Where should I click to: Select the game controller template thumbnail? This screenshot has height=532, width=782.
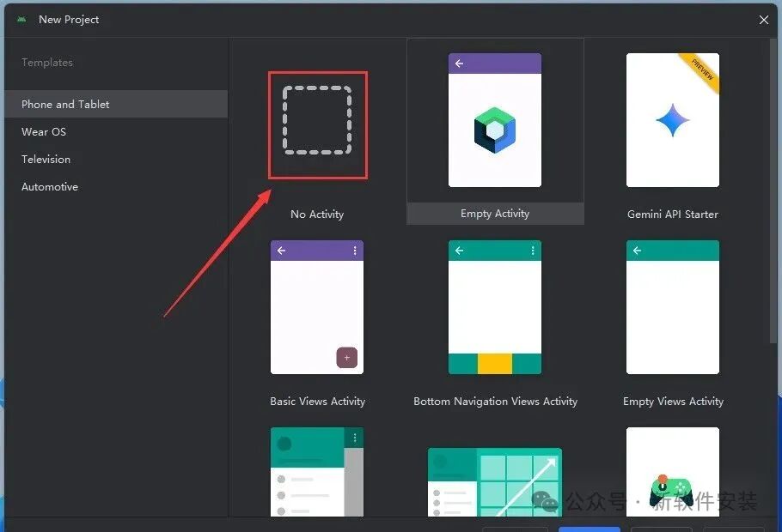(x=673, y=472)
